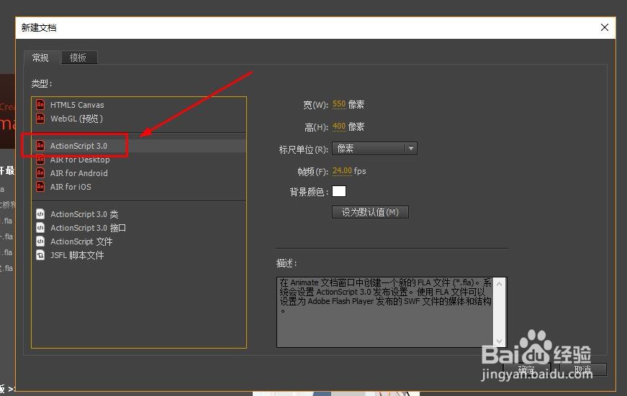The width and height of the screenshot is (627, 396).
Task: Click inside the 描述 description text box
Action: point(385,312)
